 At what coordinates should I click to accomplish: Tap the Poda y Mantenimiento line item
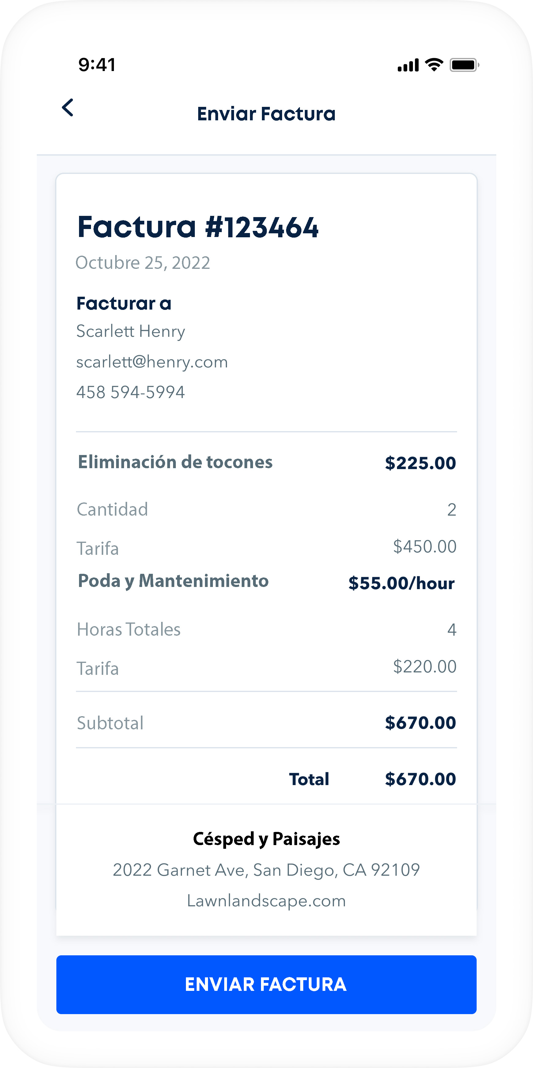(173, 581)
